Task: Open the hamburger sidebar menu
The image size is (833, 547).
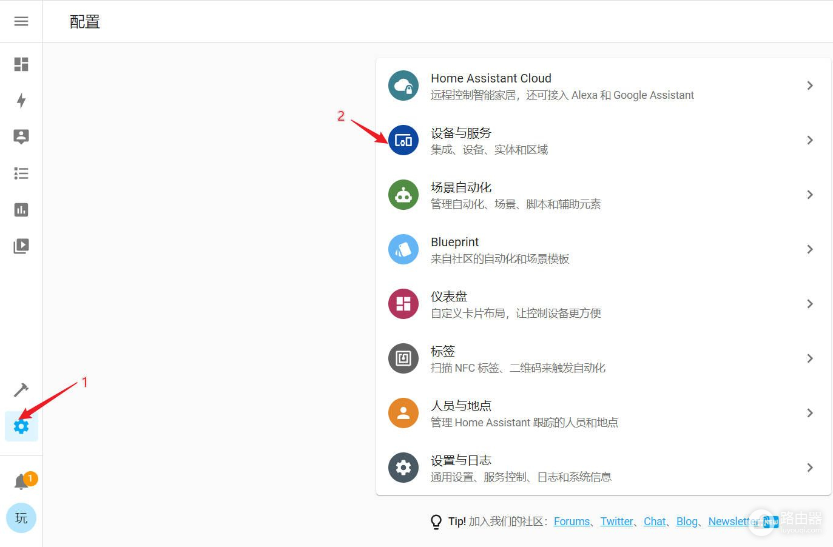Action: tap(21, 21)
